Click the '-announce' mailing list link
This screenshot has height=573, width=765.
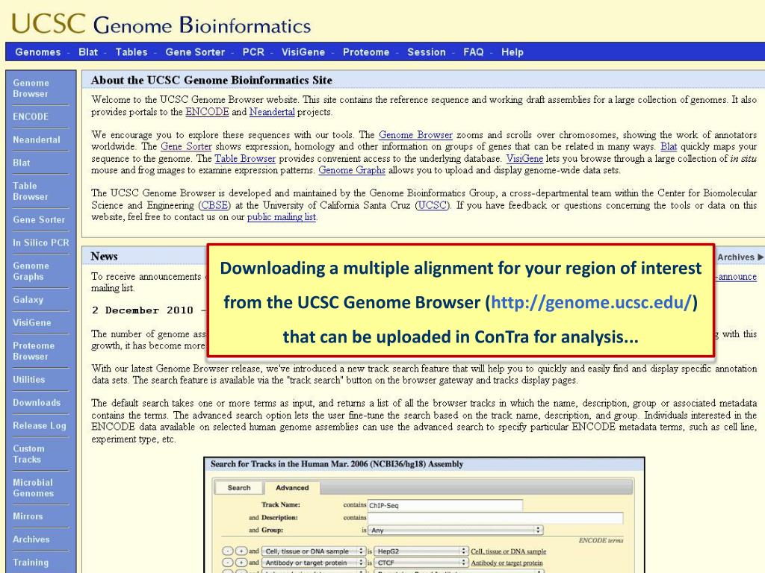[x=736, y=277]
